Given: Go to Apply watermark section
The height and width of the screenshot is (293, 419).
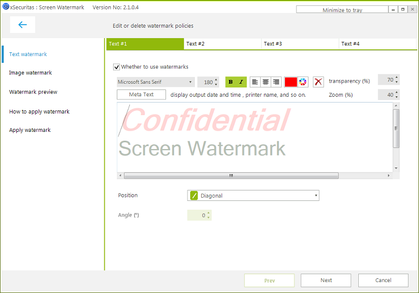Looking at the screenshot, I should [30, 130].
